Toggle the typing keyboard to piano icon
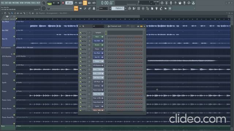This screenshot has width=234, height=131. click(85, 9)
